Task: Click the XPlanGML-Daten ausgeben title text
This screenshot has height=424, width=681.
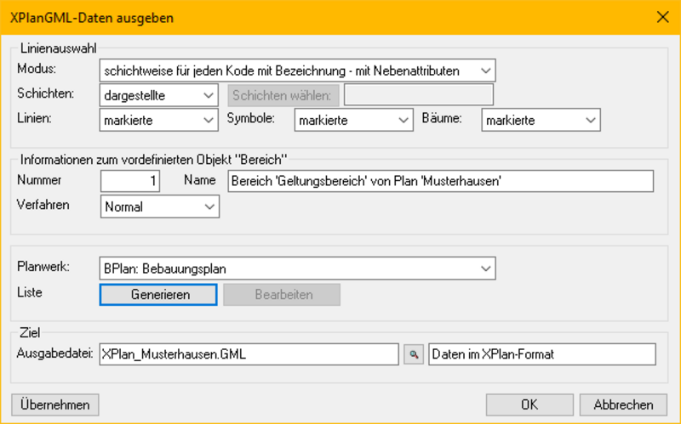Action: click(x=92, y=18)
